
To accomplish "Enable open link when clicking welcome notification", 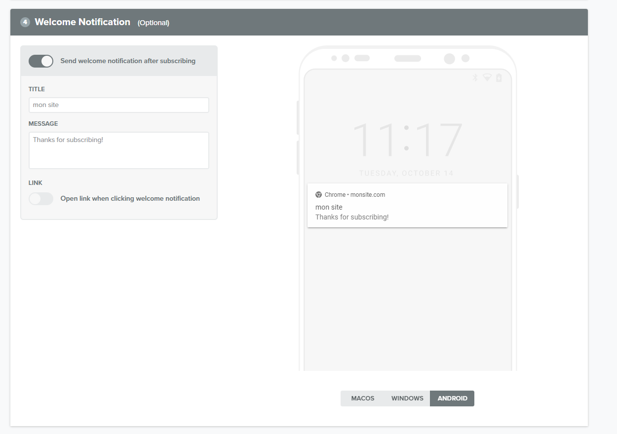I will (x=41, y=199).
